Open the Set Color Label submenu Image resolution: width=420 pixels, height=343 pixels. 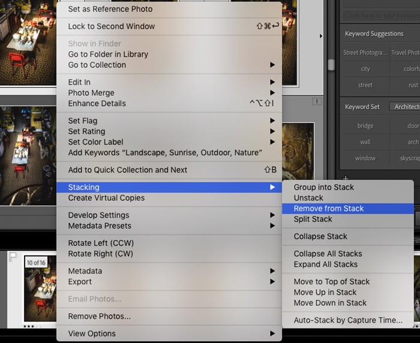[x=169, y=142]
